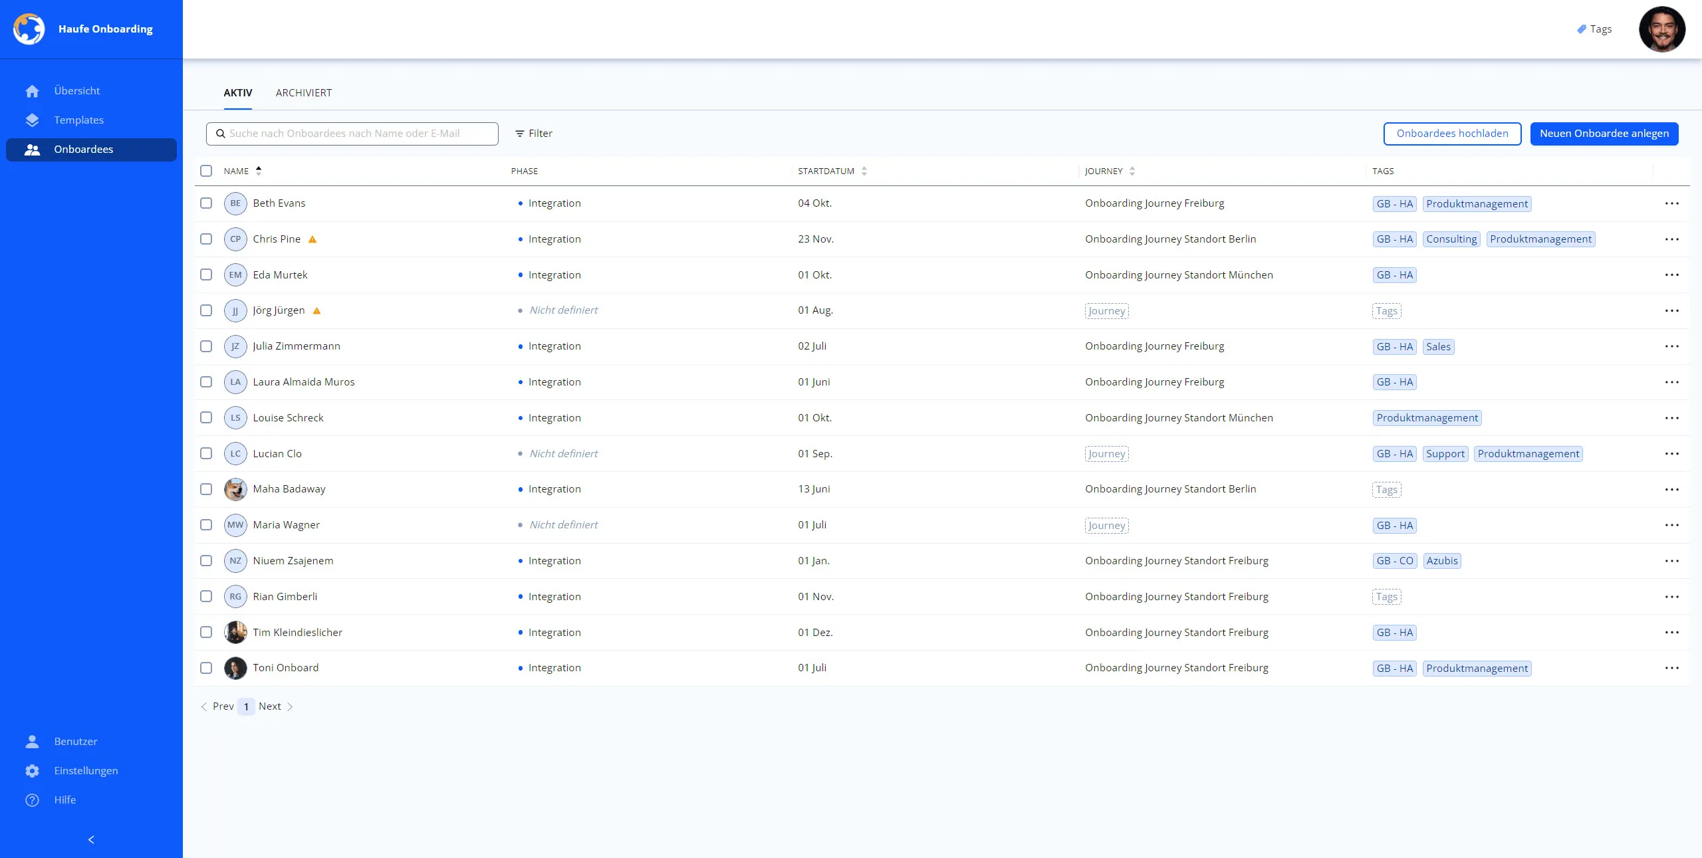Click the Benutzer person icon
The height and width of the screenshot is (858, 1702).
tap(32, 742)
